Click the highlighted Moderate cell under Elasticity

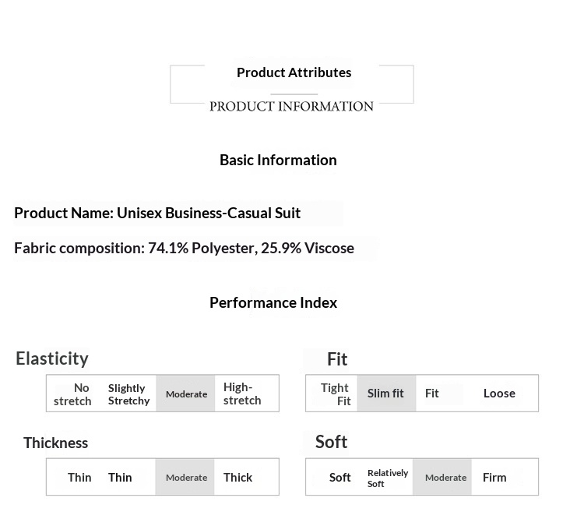186,394
